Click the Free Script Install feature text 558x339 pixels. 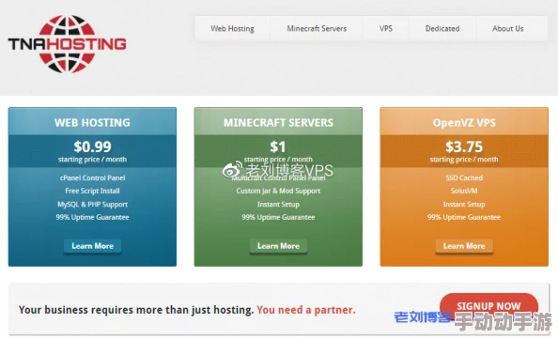pos(92,191)
